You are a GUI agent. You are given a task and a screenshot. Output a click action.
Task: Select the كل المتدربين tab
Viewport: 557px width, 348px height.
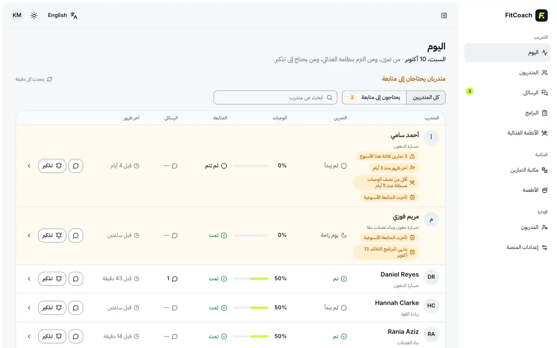(426, 97)
